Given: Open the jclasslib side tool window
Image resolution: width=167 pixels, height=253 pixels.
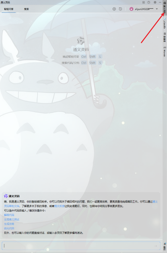Looking at the screenshot, I should 165,23.
